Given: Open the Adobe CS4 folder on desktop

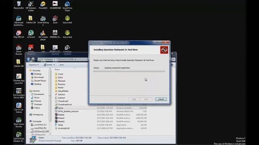Looking at the screenshot, I should (31, 20).
